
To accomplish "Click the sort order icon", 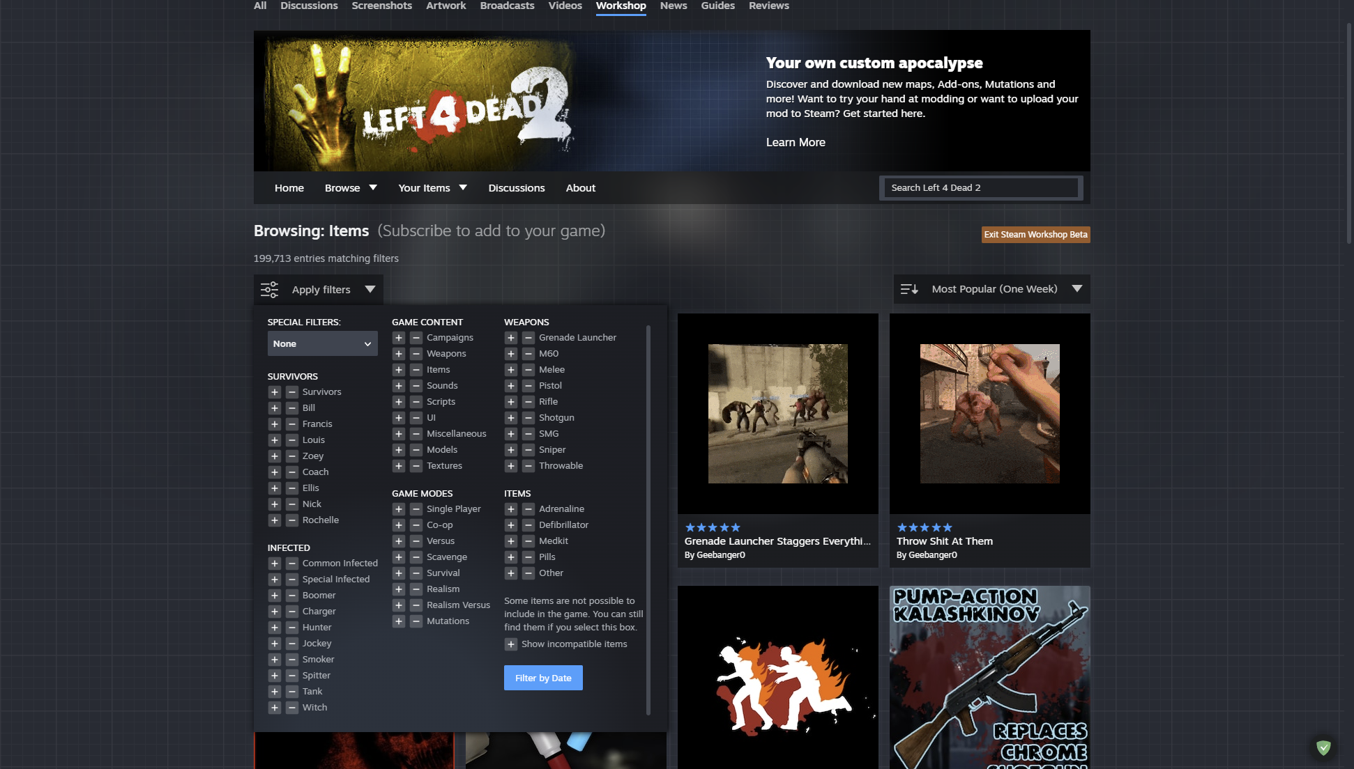I will pyautogui.click(x=909, y=289).
